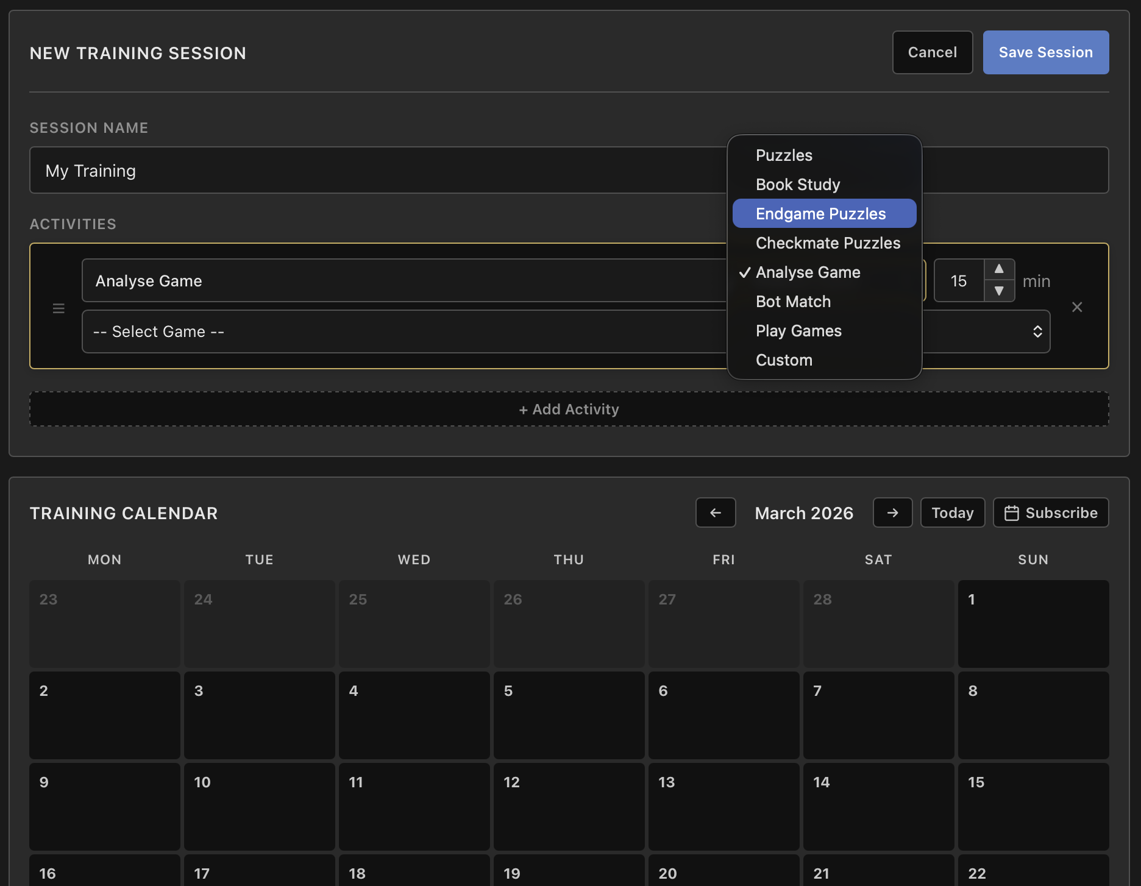Increase the minutes using the up arrow
This screenshot has width=1141, height=886.
1000,269
